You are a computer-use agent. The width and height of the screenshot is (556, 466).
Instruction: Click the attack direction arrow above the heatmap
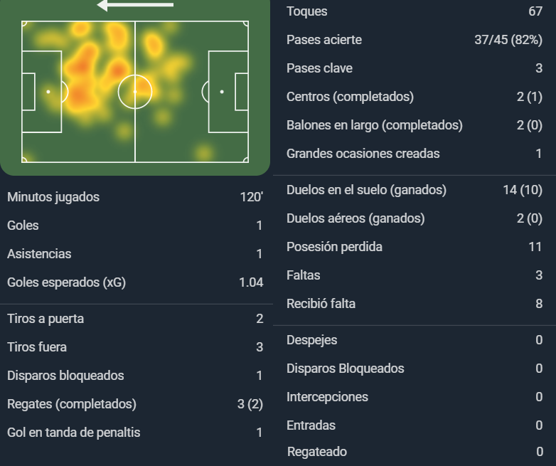click(x=135, y=5)
